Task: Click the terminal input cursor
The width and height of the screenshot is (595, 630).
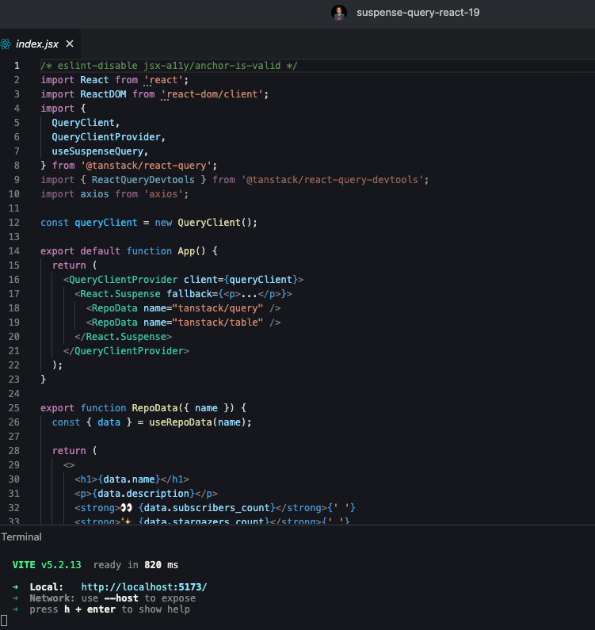Action: [4, 620]
